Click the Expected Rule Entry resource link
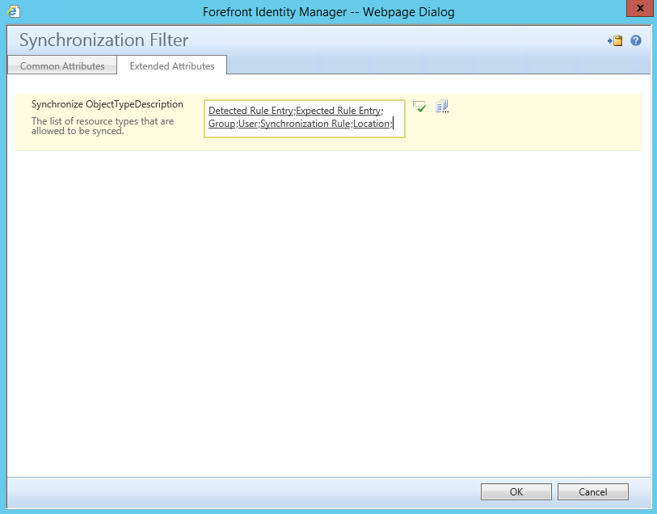 click(339, 111)
